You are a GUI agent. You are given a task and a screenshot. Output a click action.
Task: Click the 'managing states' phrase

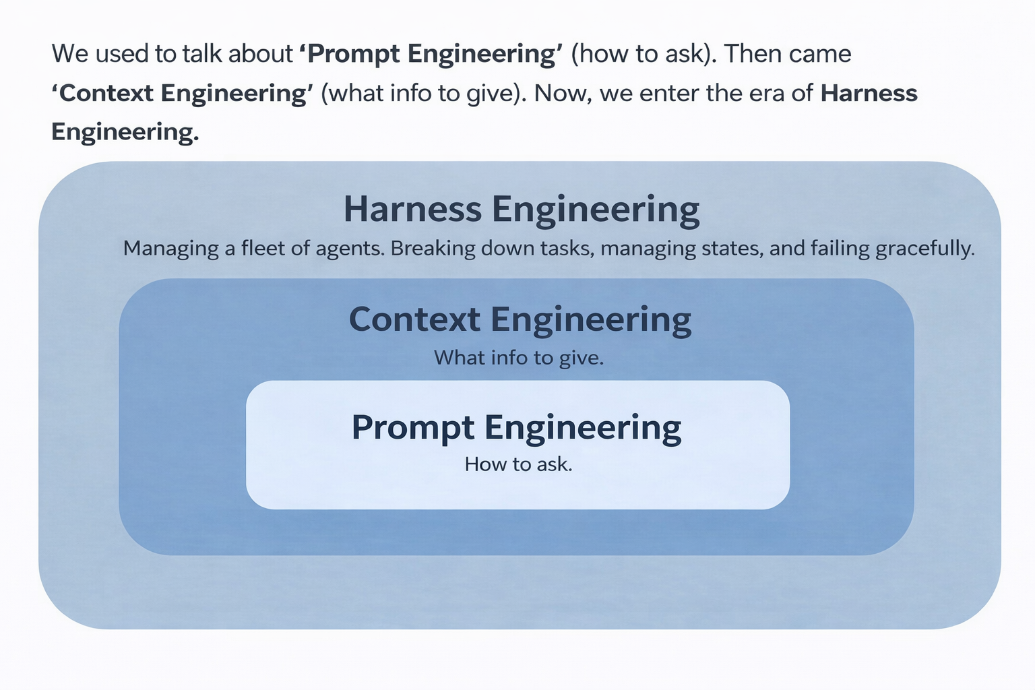(x=681, y=249)
